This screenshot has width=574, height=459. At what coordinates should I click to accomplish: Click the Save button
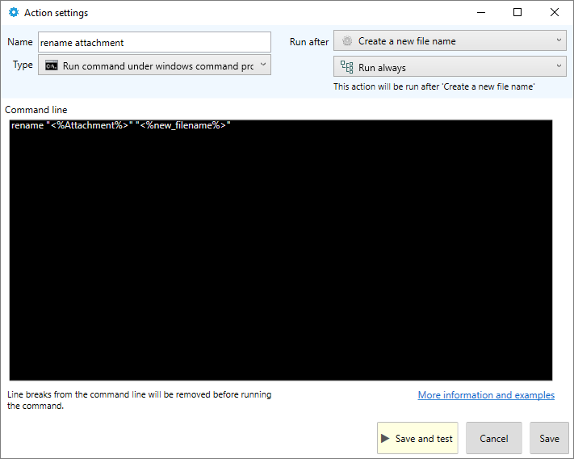pos(549,438)
